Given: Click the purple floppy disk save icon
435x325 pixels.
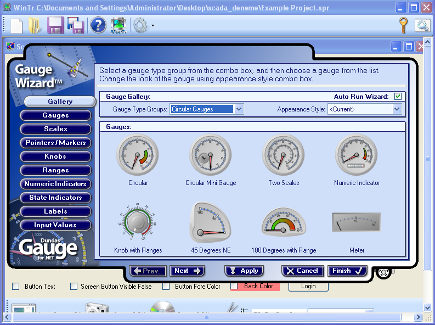Looking at the screenshot, I should coord(55,25).
